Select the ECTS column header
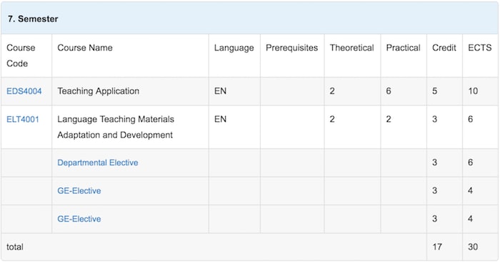The height and width of the screenshot is (263, 500). pyautogui.click(x=479, y=48)
